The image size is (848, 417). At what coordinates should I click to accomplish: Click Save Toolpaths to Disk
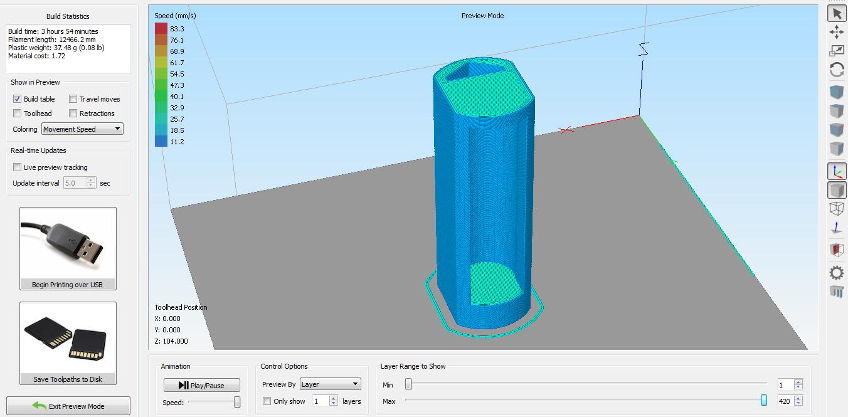68,344
